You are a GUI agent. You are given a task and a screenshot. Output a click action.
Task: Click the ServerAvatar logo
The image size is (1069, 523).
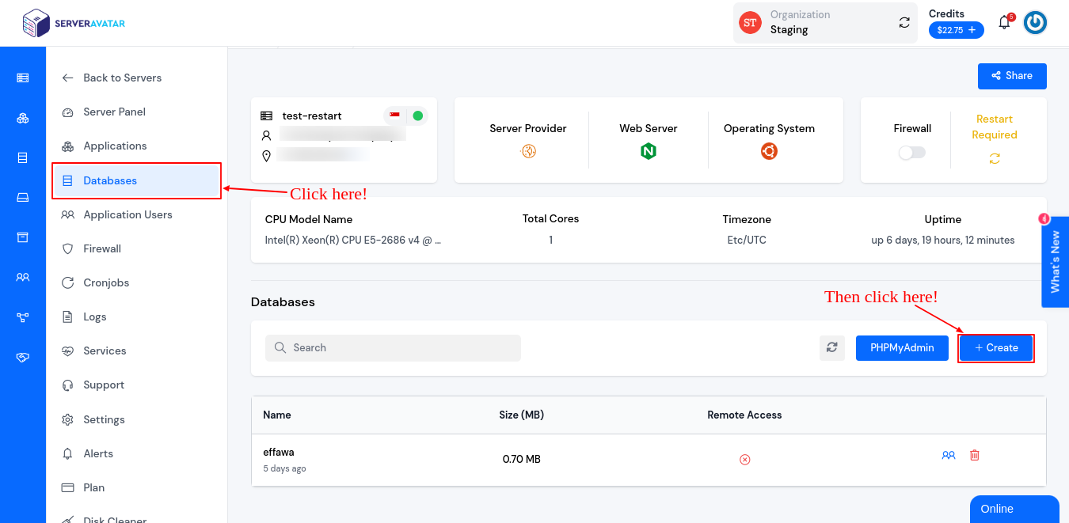[74, 23]
